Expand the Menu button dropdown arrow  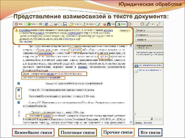click(x=25, y=24)
